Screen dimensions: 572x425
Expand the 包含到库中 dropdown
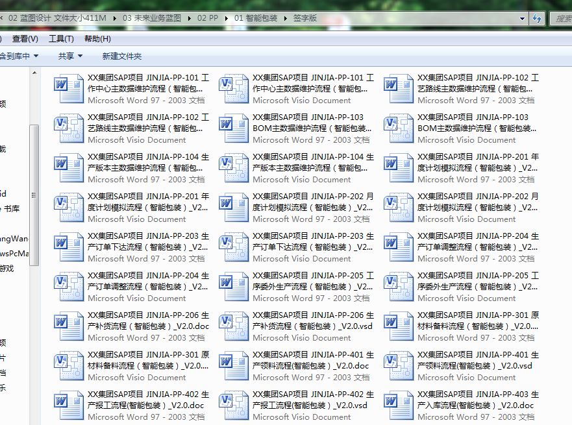point(19,56)
